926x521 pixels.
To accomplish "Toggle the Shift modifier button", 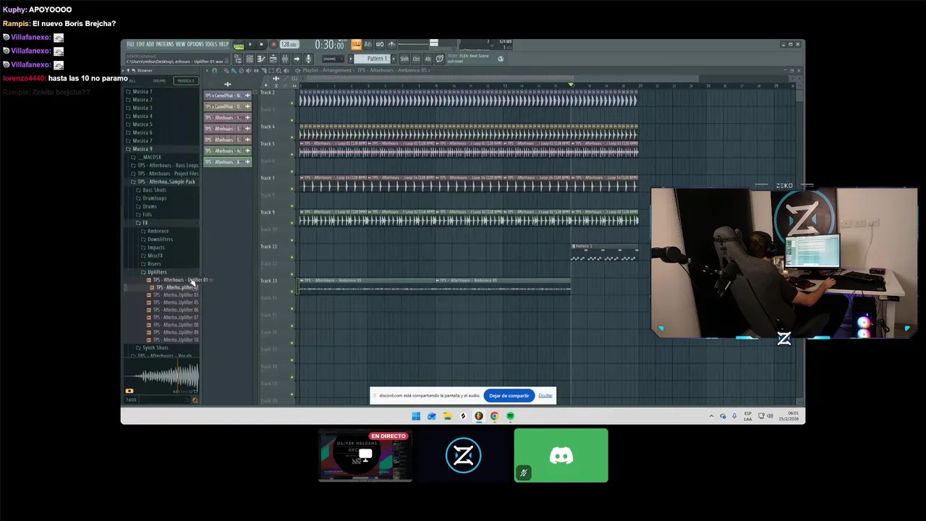I will click(x=404, y=59).
